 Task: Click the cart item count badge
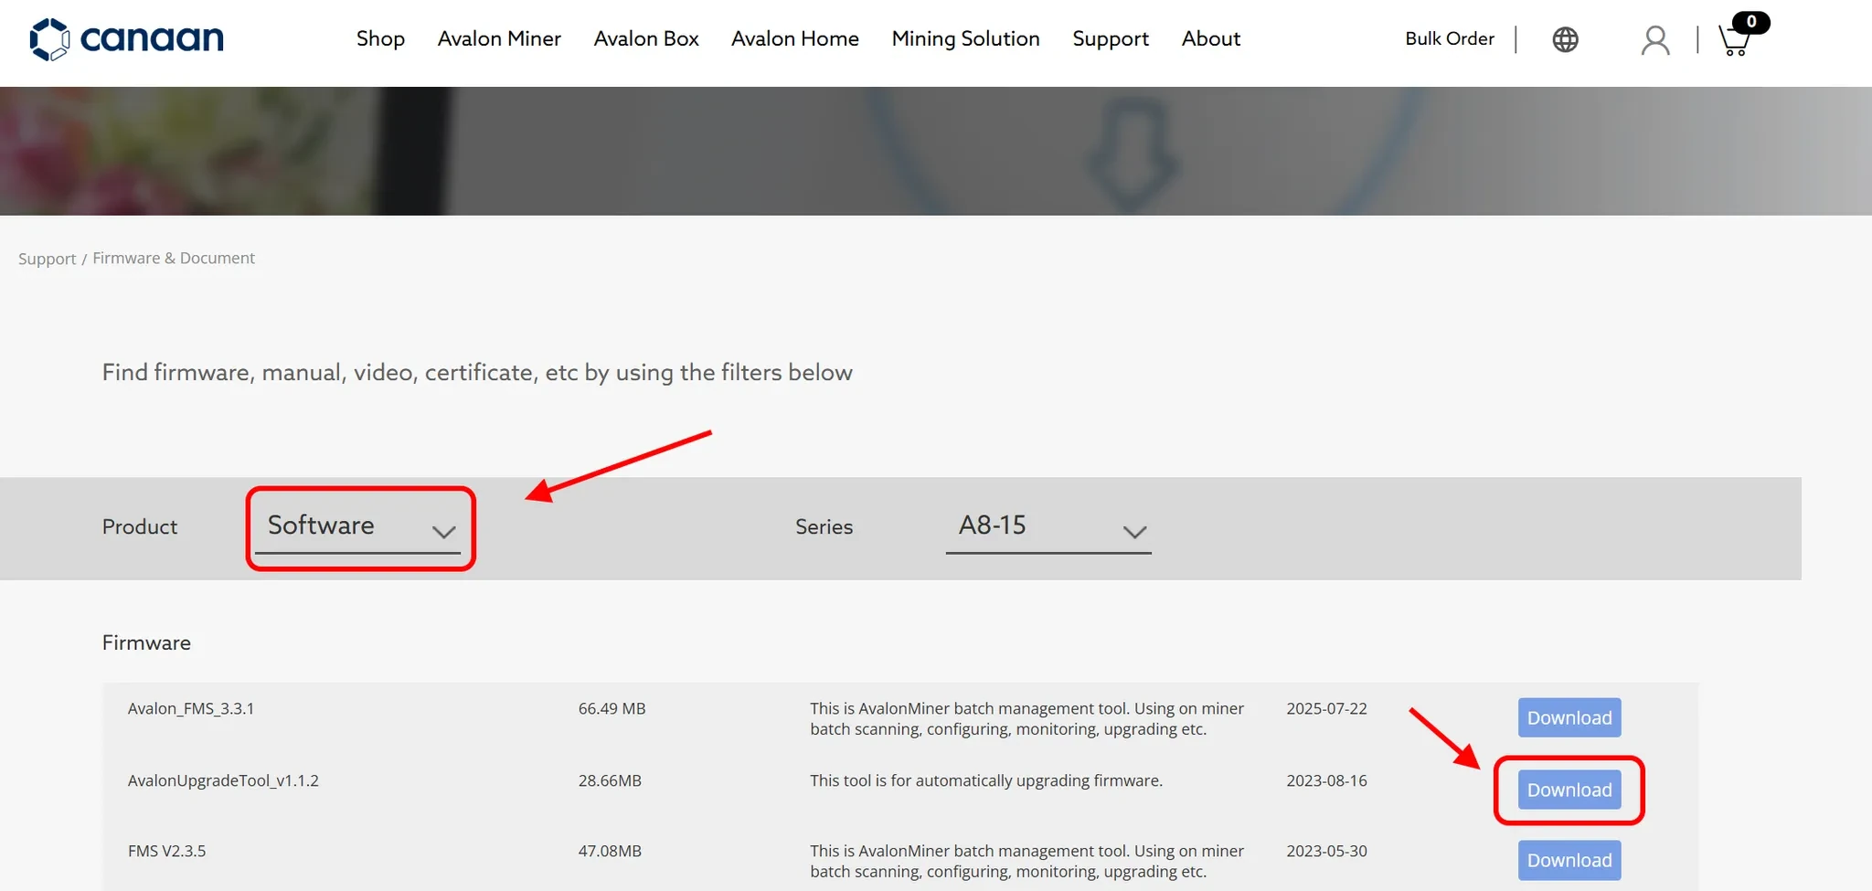(x=1750, y=21)
